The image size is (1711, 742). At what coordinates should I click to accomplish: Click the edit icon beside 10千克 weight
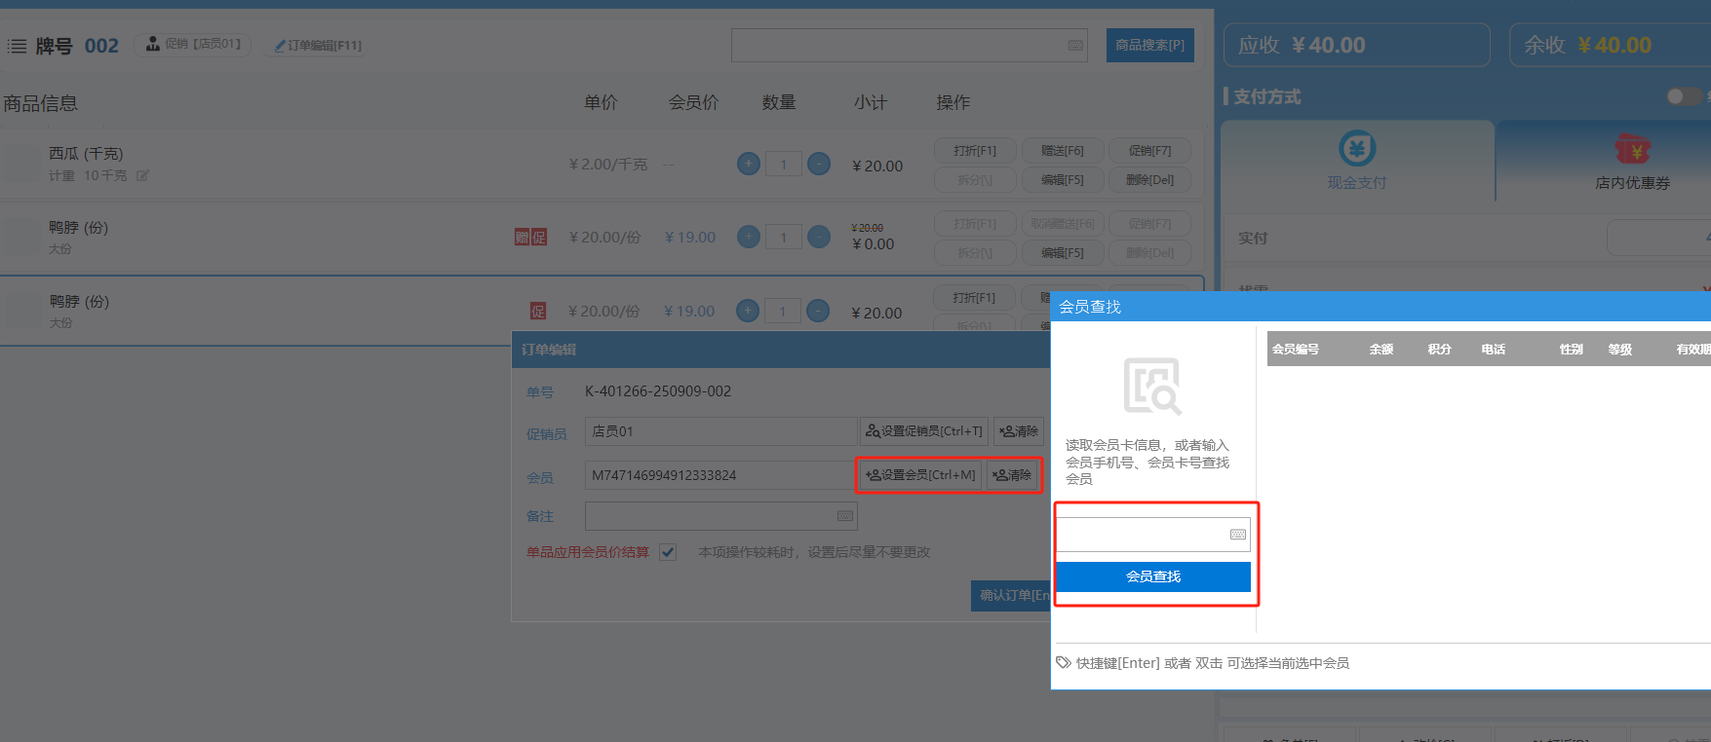[x=142, y=176]
